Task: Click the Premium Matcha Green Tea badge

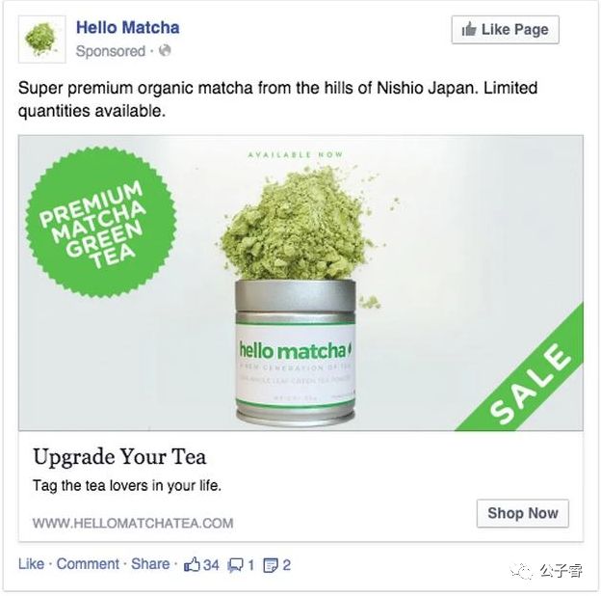Action: pyautogui.click(x=100, y=222)
